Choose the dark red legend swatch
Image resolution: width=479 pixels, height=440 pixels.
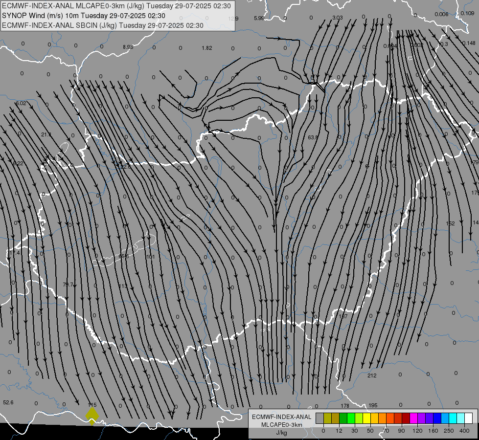click(406, 418)
